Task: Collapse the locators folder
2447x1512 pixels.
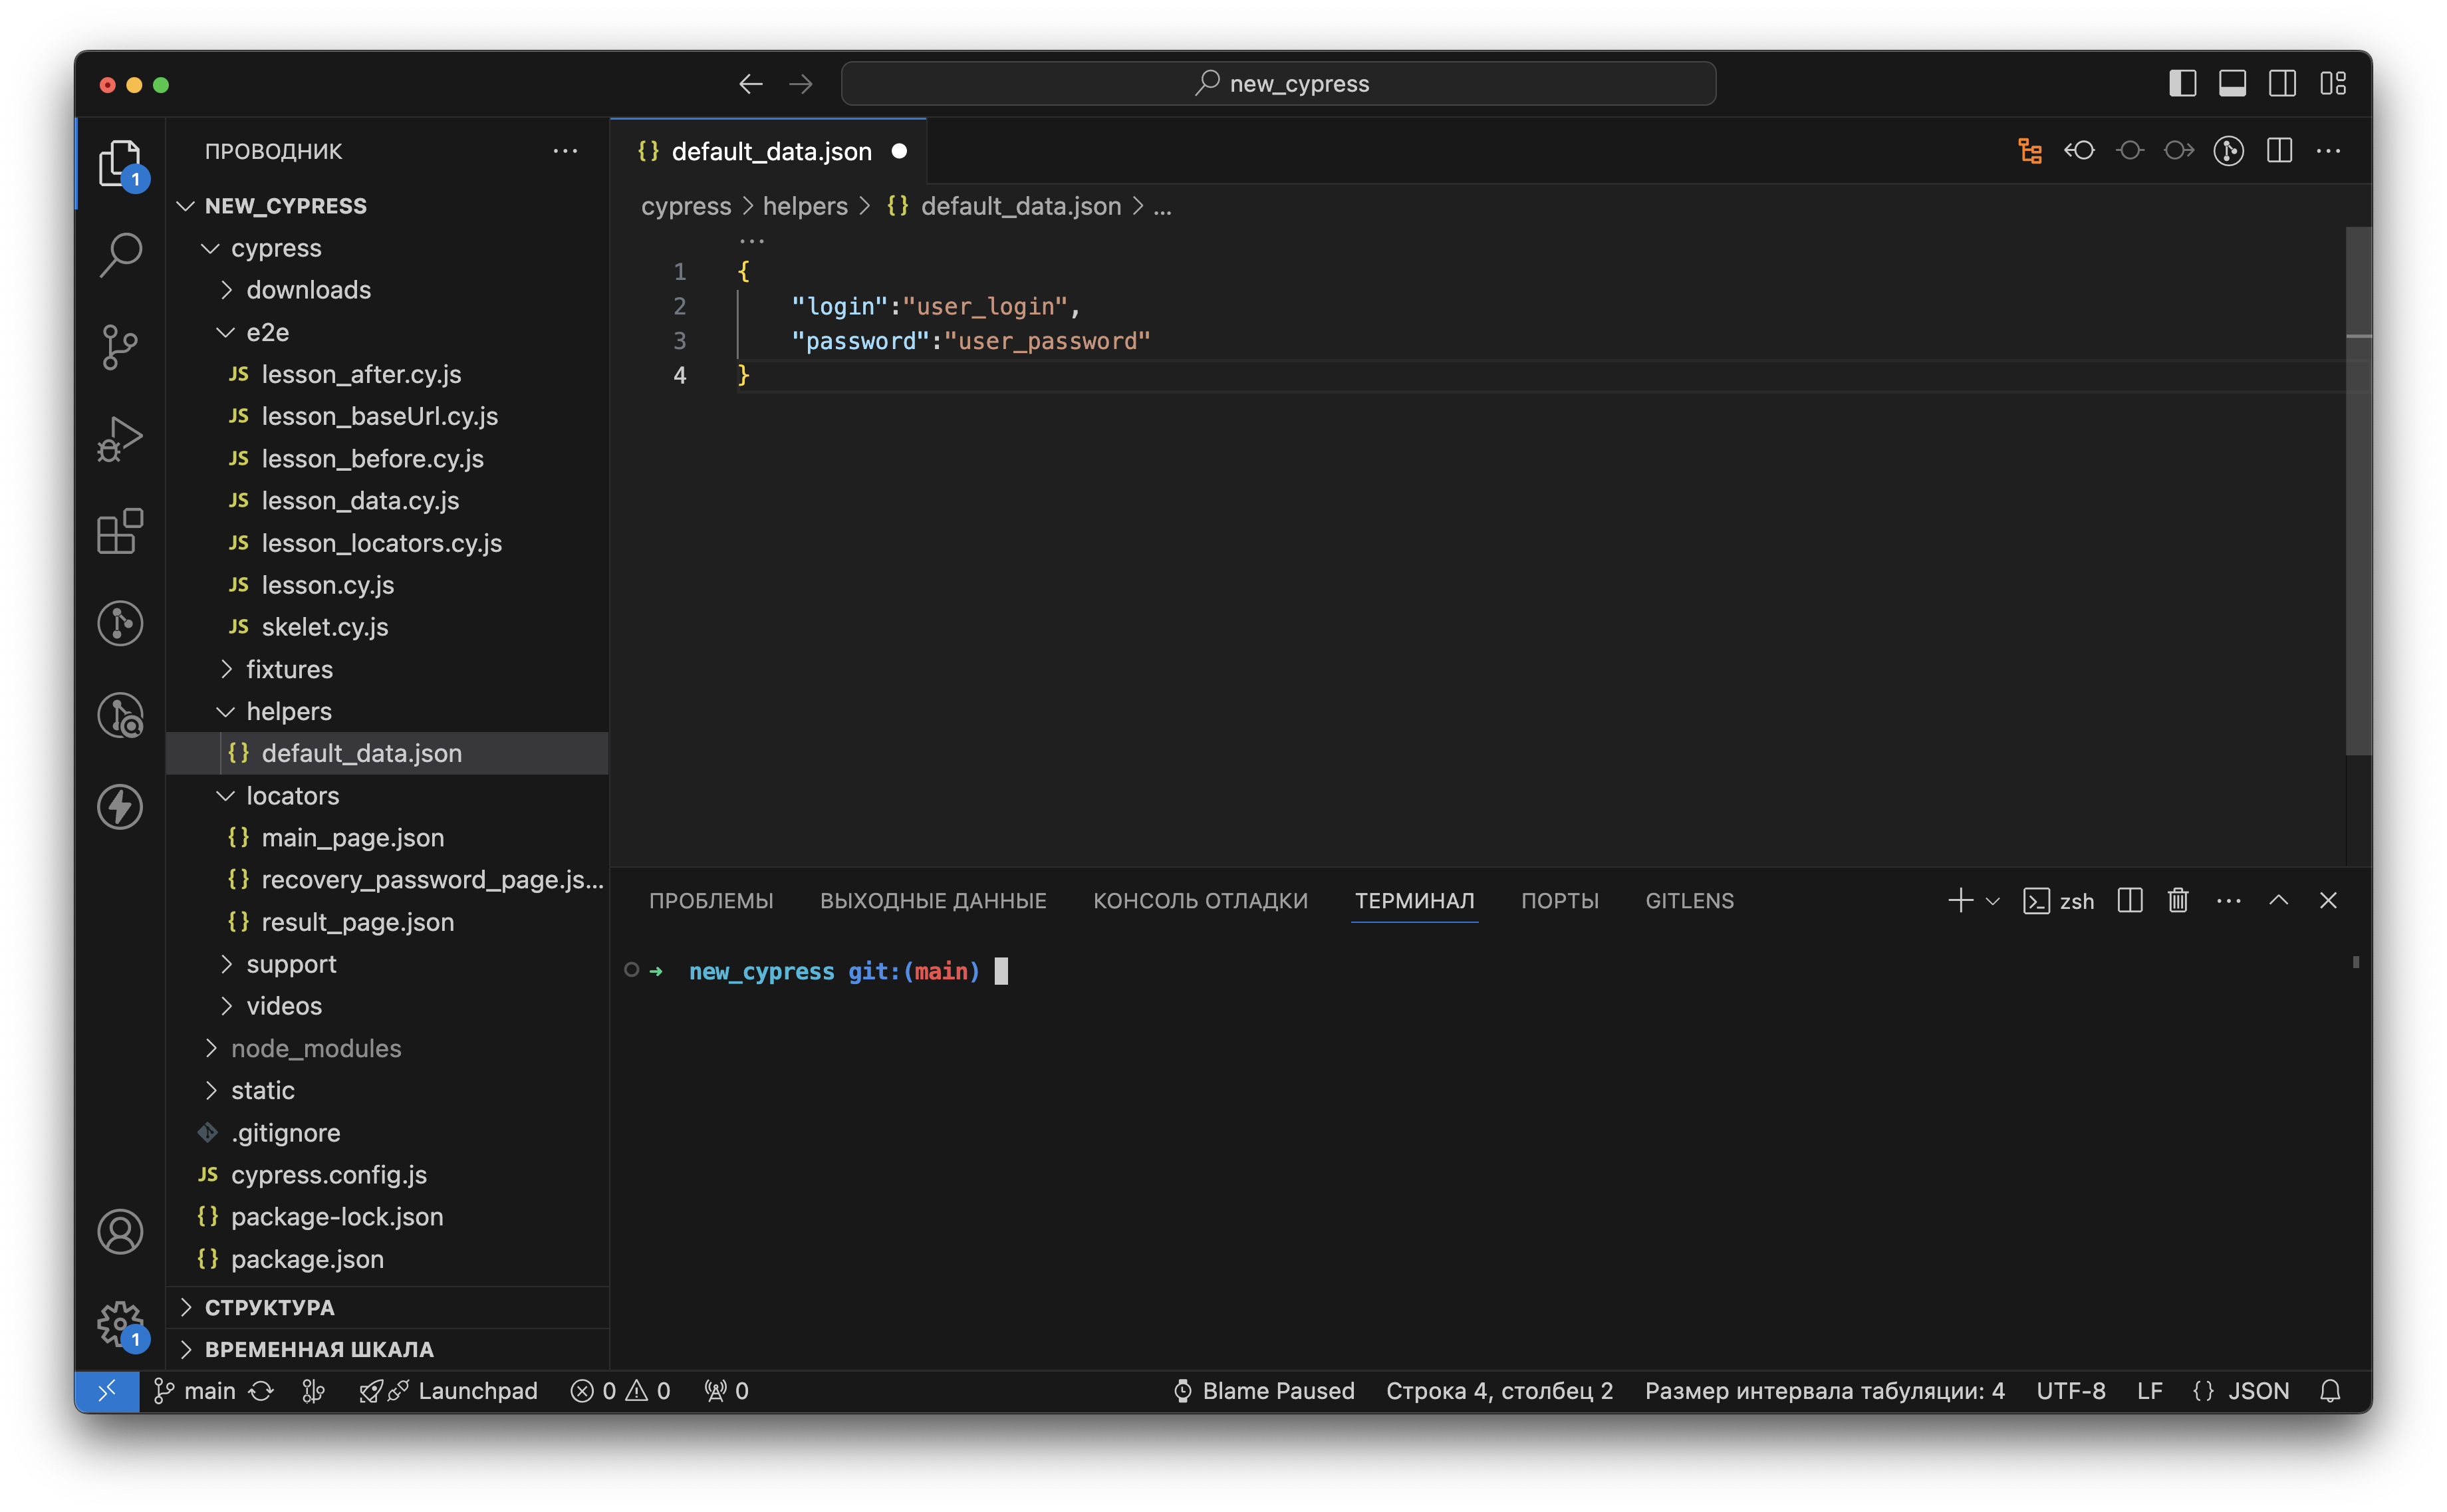Action: coord(292,796)
